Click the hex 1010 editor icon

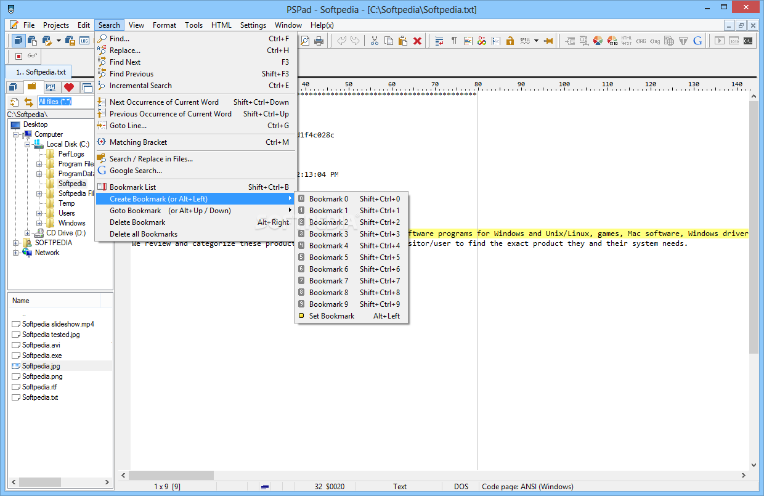coord(734,41)
